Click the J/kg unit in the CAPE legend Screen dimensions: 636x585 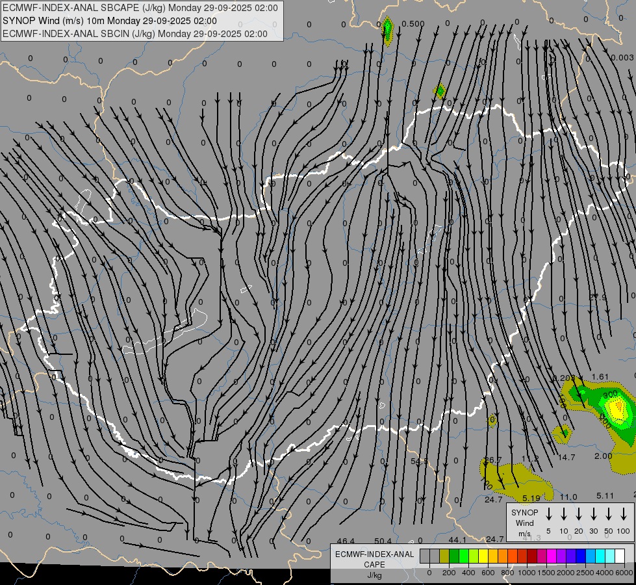[374, 575]
